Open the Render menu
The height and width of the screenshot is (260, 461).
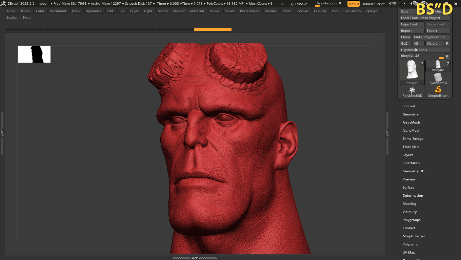270,11
